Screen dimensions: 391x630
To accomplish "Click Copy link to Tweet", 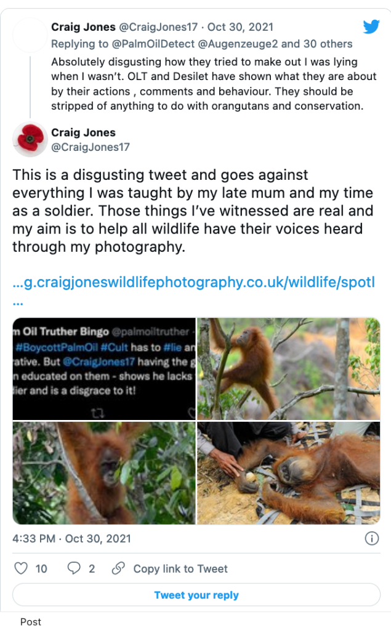I will [180, 568].
